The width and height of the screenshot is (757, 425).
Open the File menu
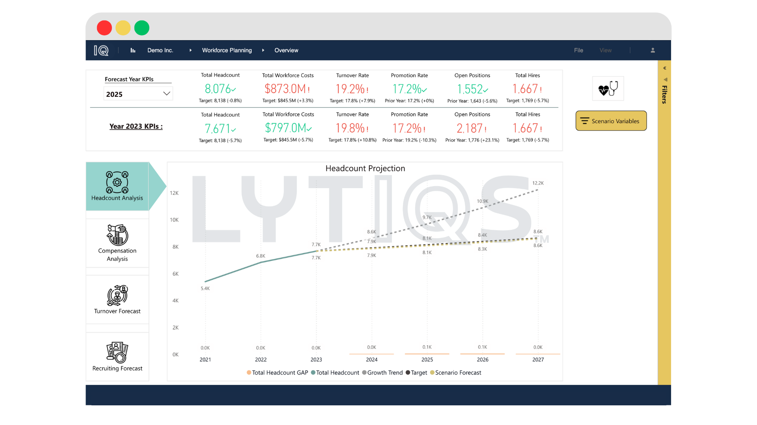click(x=578, y=50)
